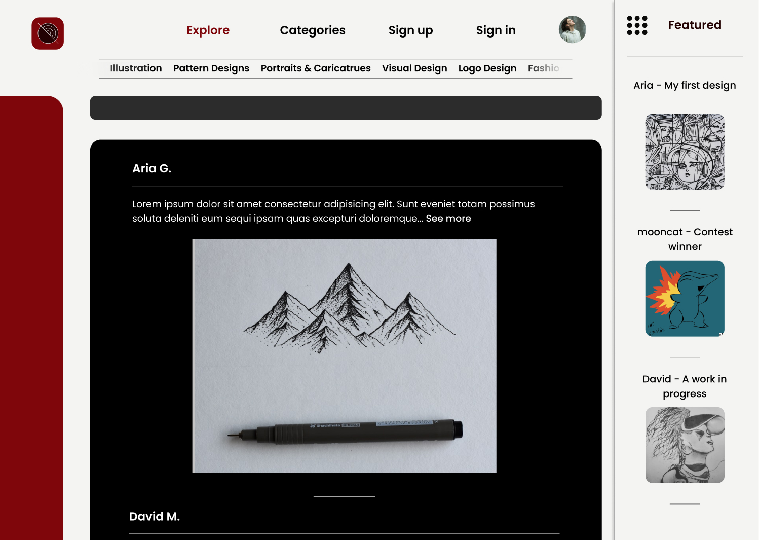Expand post text with See more

[448, 219]
